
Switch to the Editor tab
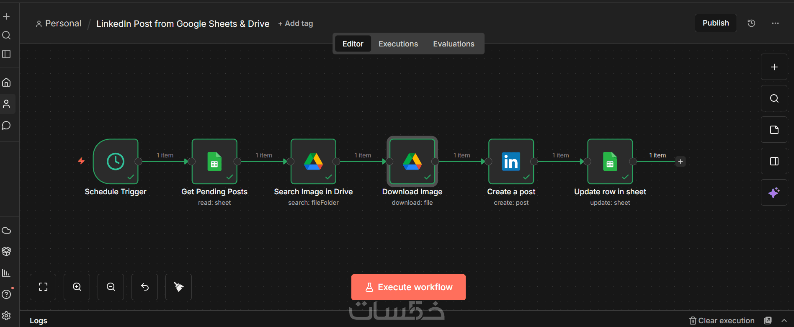coord(353,44)
